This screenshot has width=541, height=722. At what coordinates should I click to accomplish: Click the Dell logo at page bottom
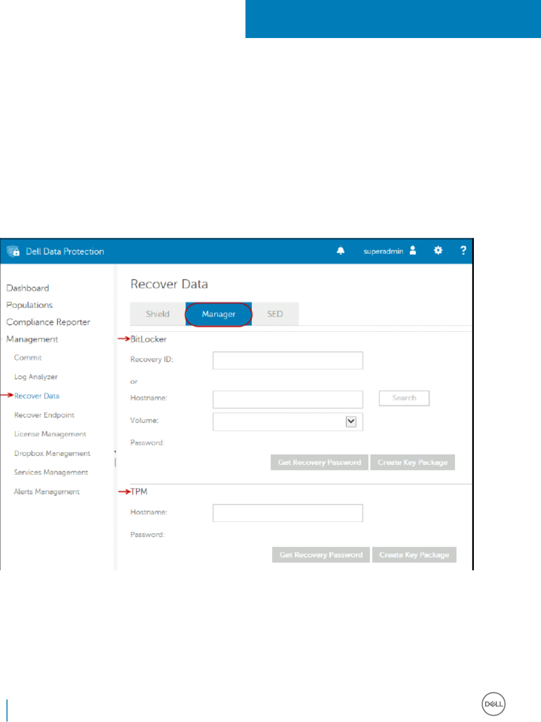pos(493,704)
